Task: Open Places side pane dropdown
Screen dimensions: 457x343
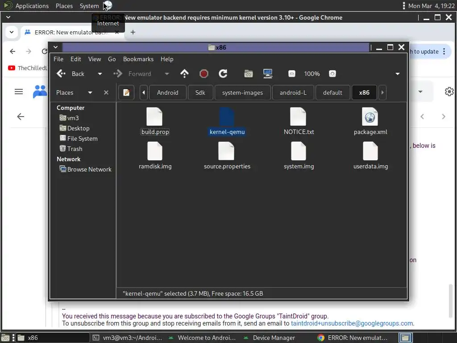Action: [90, 92]
